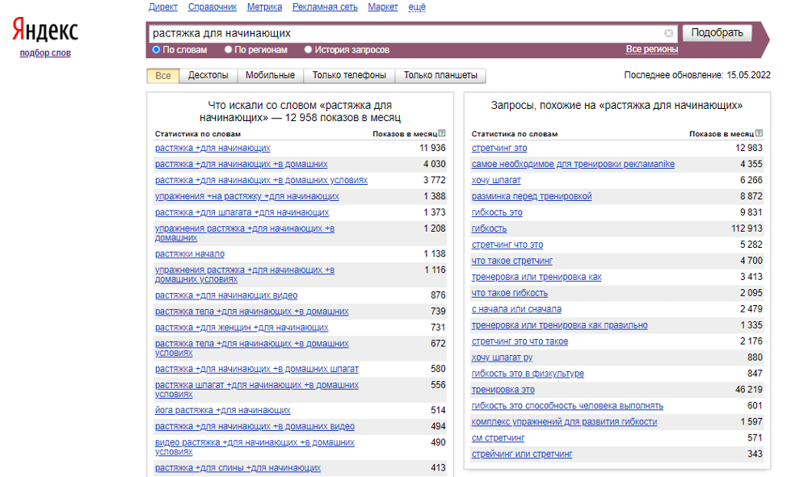Open 'разминка перед тренировкой' query

[x=532, y=196]
